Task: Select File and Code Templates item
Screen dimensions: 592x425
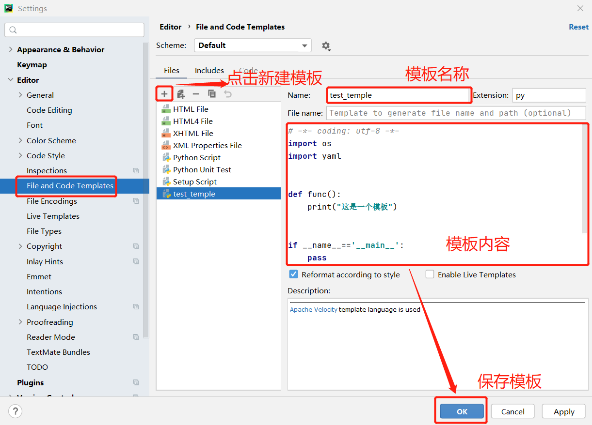Action: (70, 186)
